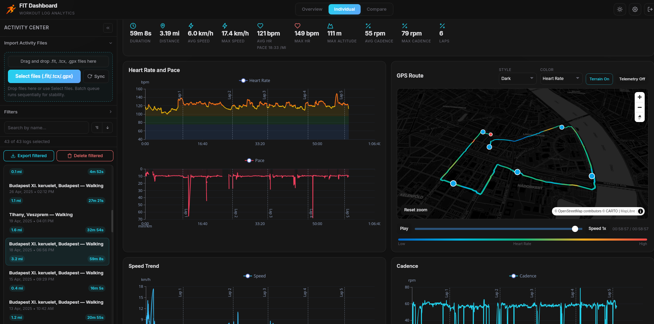Zoom out on the GPS map
The height and width of the screenshot is (324, 654).
tap(640, 107)
